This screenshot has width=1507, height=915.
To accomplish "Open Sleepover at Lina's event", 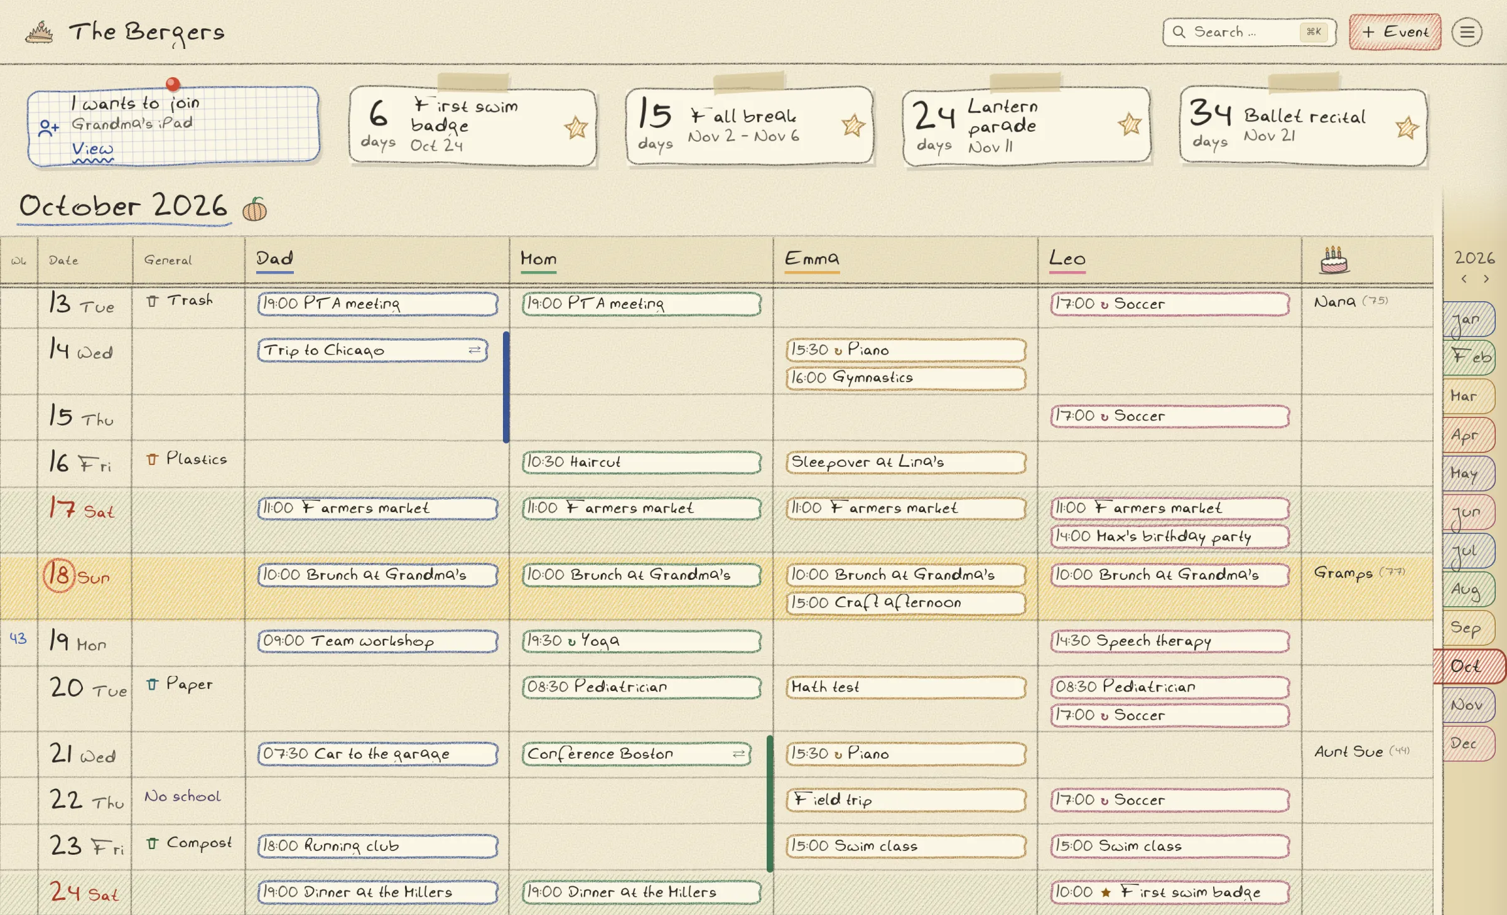I will 905,463.
